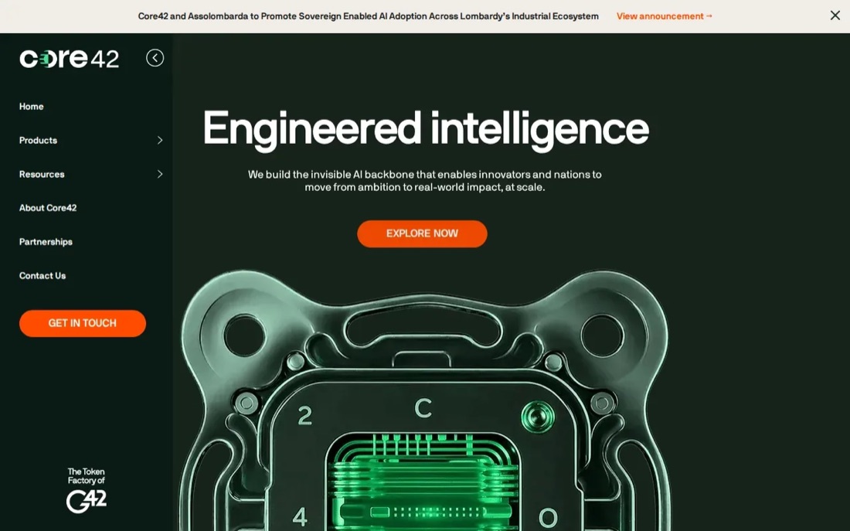Expand the Resources submenu chevron
Screen dimensions: 850x531
tap(160, 174)
